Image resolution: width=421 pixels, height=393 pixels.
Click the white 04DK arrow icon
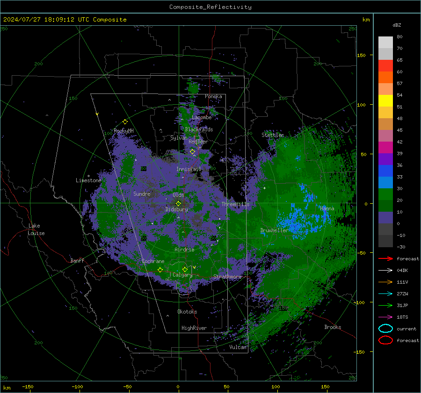[x=385, y=271]
